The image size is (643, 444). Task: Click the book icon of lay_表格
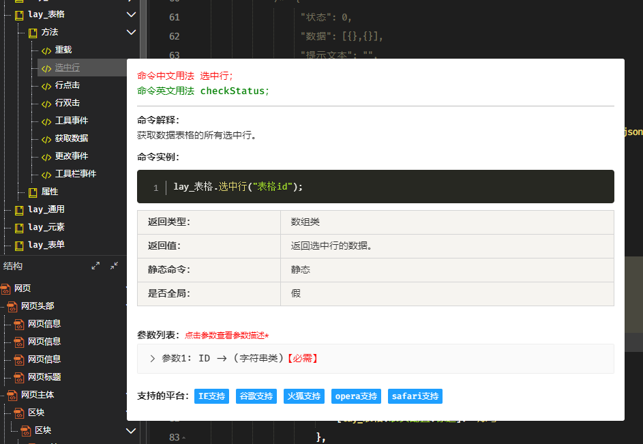[x=19, y=15]
